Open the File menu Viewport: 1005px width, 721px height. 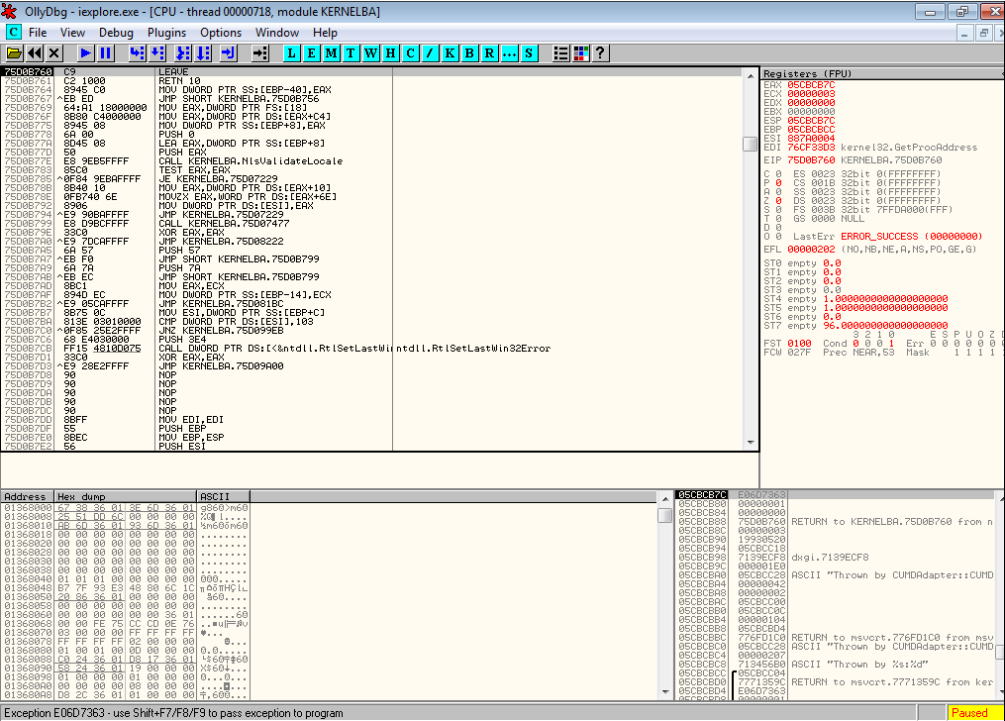[38, 33]
